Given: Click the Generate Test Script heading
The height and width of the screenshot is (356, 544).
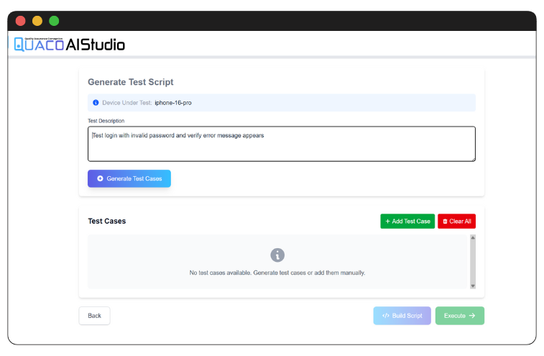Looking at the screenshot, I should point(131,82).
